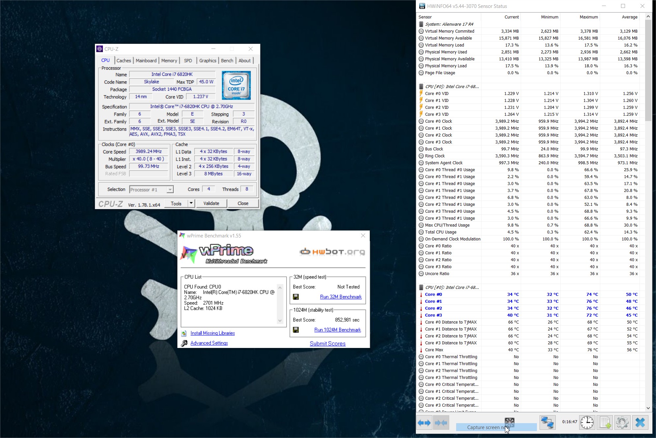Viewport: 656px width, 438px height.
Task: Click the wPrime title bar app icon
Action: click(x=182, y=235)
